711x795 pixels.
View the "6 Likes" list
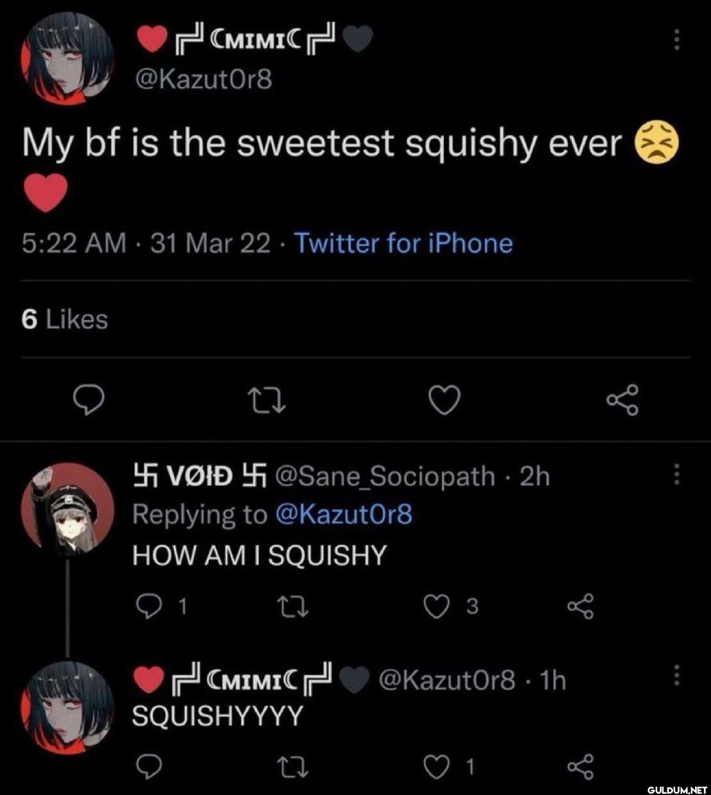pyautogui.click(x=65, y=319)
